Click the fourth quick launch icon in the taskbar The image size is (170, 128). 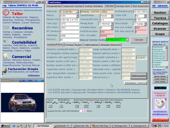[x=26, y=126]
